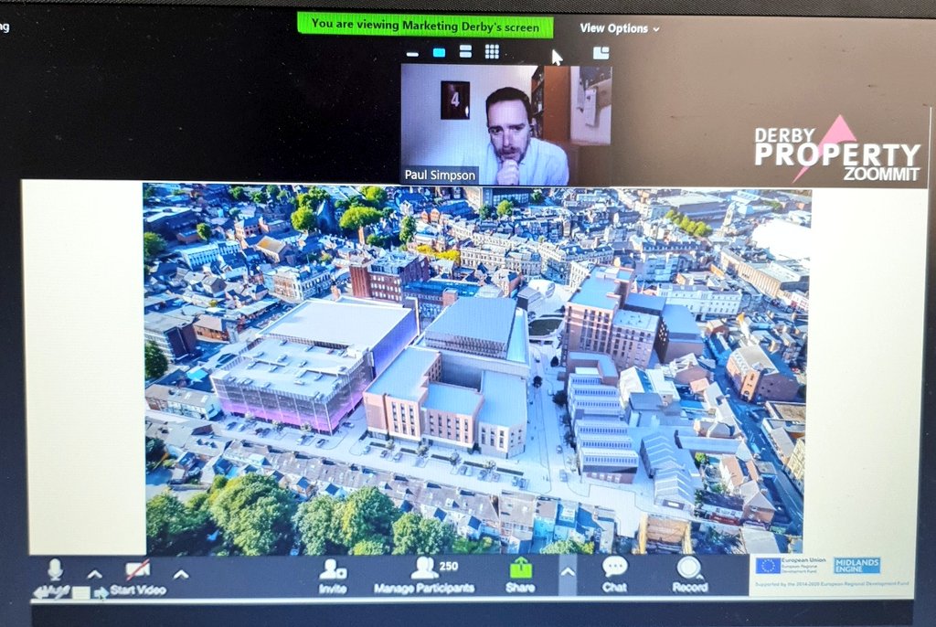Click the Paul Simpson name label
936x627 pixels.
(x=440, y=175)
